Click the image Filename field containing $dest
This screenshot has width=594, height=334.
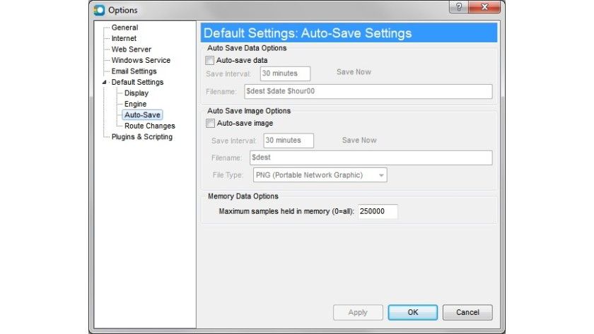pyautogui.click(x=371, y=157)
